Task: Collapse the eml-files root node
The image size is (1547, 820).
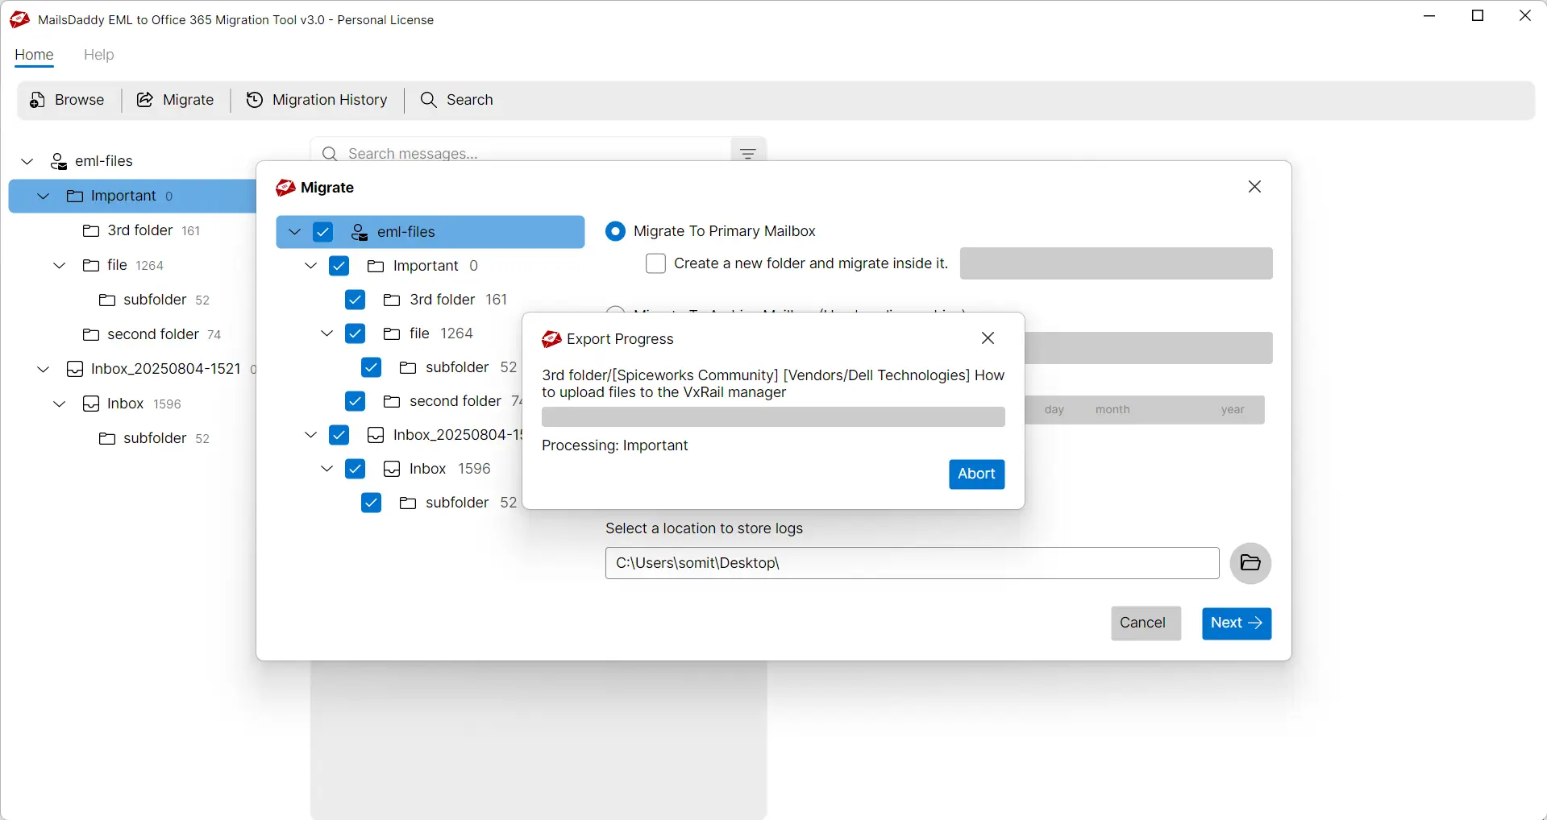Action: (27, 161)
